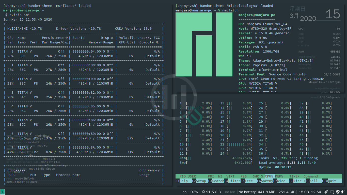Click F7 Nice - in htop

(x=281, y=181)
